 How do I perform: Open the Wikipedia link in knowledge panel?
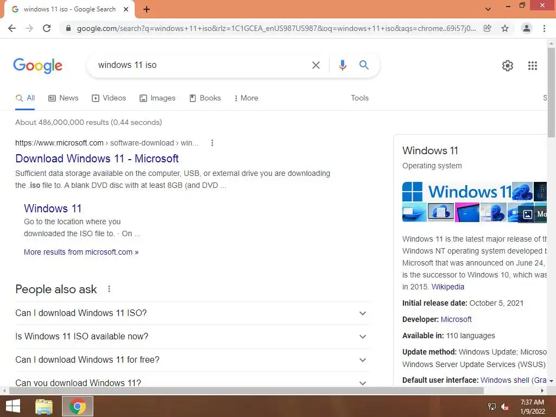tap(447, 287)
